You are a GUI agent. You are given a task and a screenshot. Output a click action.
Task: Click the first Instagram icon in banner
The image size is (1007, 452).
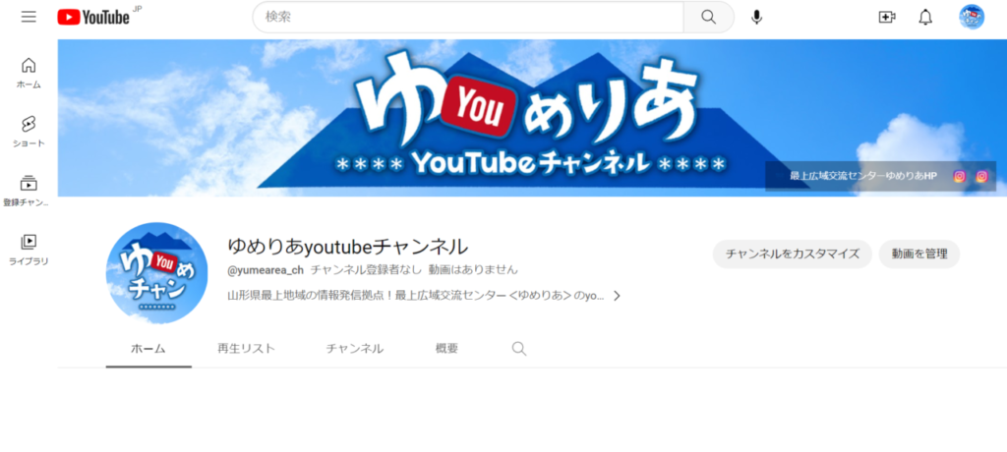click(960, 177)
